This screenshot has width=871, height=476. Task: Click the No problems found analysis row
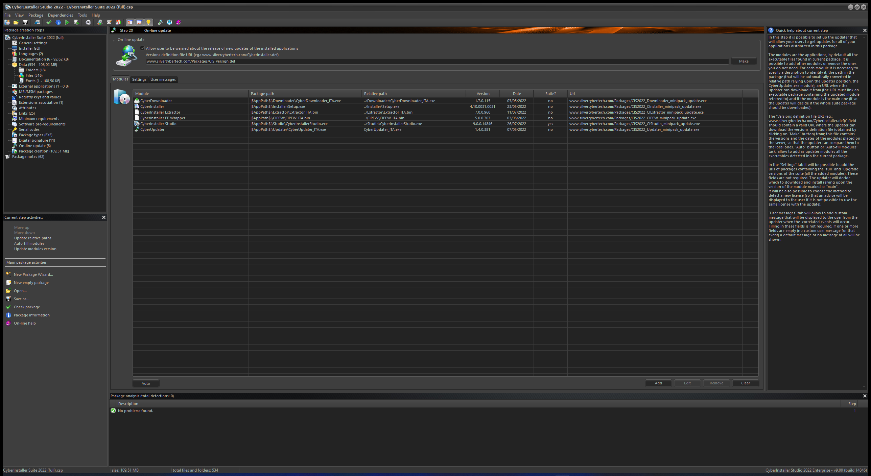coord(488,411)
